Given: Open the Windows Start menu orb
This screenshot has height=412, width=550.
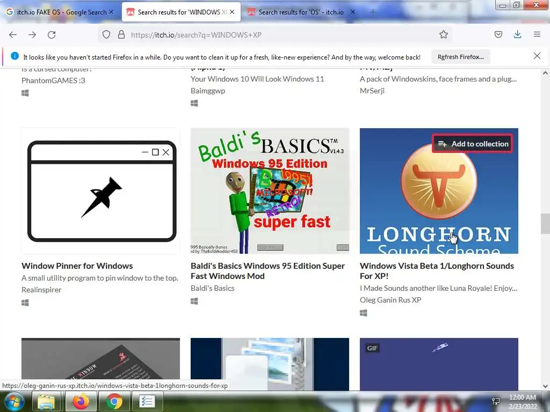Looking at the screenshot, I should (13, 401).
